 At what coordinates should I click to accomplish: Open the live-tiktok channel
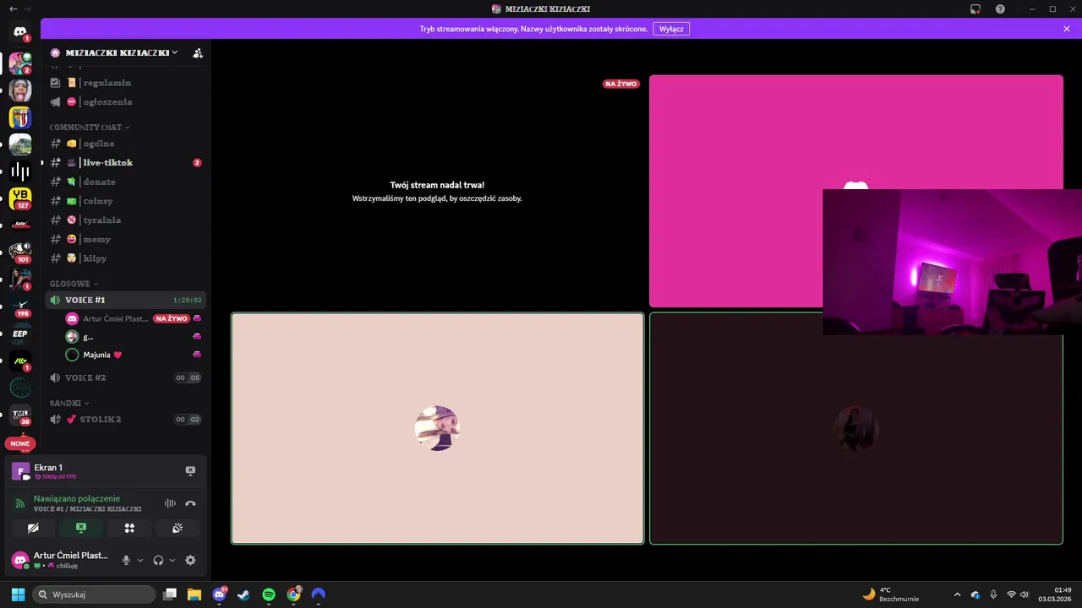pyautogui.click(x=125, y=162)
